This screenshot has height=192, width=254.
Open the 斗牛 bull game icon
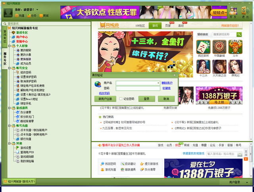(235, 47)
